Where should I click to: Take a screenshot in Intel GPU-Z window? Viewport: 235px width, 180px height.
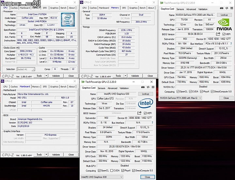point(143,87)
